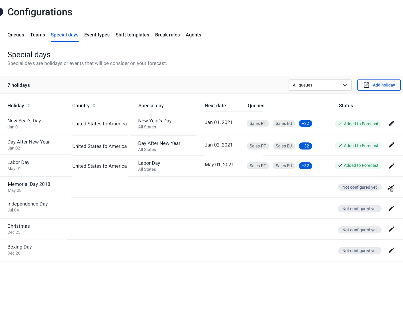Click the Christmas edit pencil icon
Viewport: 403px width, 313px height.
pyautogui.click(x=391, y=229)
